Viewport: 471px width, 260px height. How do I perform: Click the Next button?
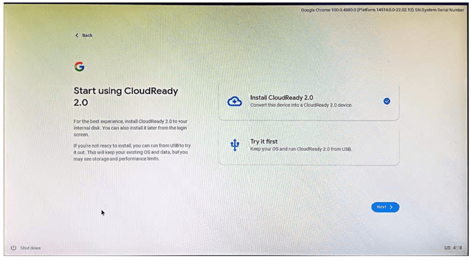[385, 207]
